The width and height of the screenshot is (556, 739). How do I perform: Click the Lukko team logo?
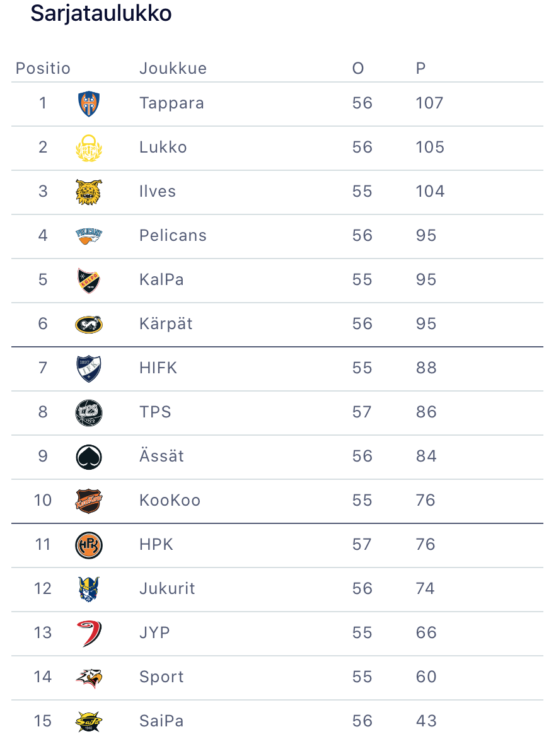point(88,148)
